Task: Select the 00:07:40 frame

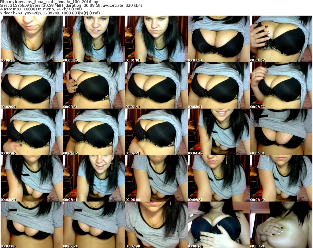Action: 156,225
